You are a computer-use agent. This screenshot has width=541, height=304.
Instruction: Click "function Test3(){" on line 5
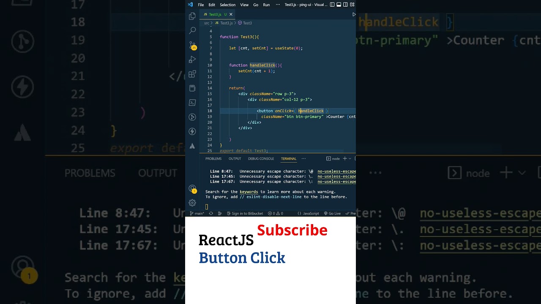point(239,37)
